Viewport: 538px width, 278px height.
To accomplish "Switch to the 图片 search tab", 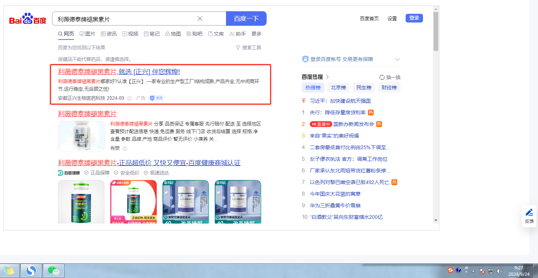I will click(x=87, y=34).
